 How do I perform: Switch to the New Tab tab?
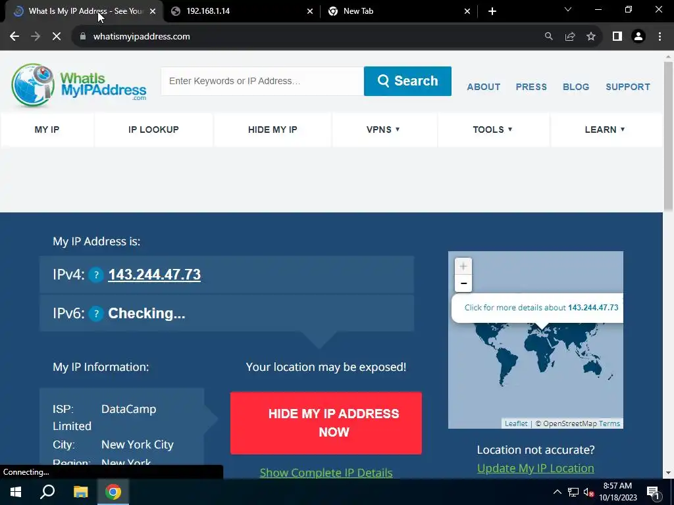point(398,11)
